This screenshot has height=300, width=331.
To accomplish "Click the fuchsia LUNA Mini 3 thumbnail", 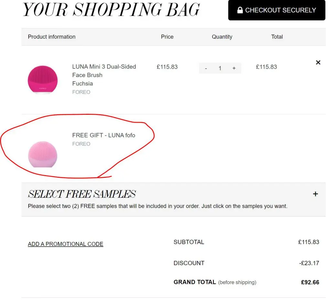I will point(42,80).
